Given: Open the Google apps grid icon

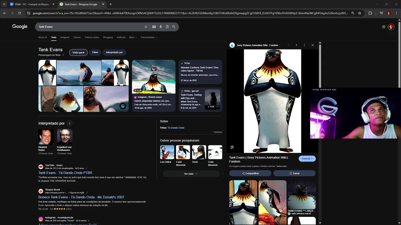Looking at the screenshot, I should (x=384, y=27).
